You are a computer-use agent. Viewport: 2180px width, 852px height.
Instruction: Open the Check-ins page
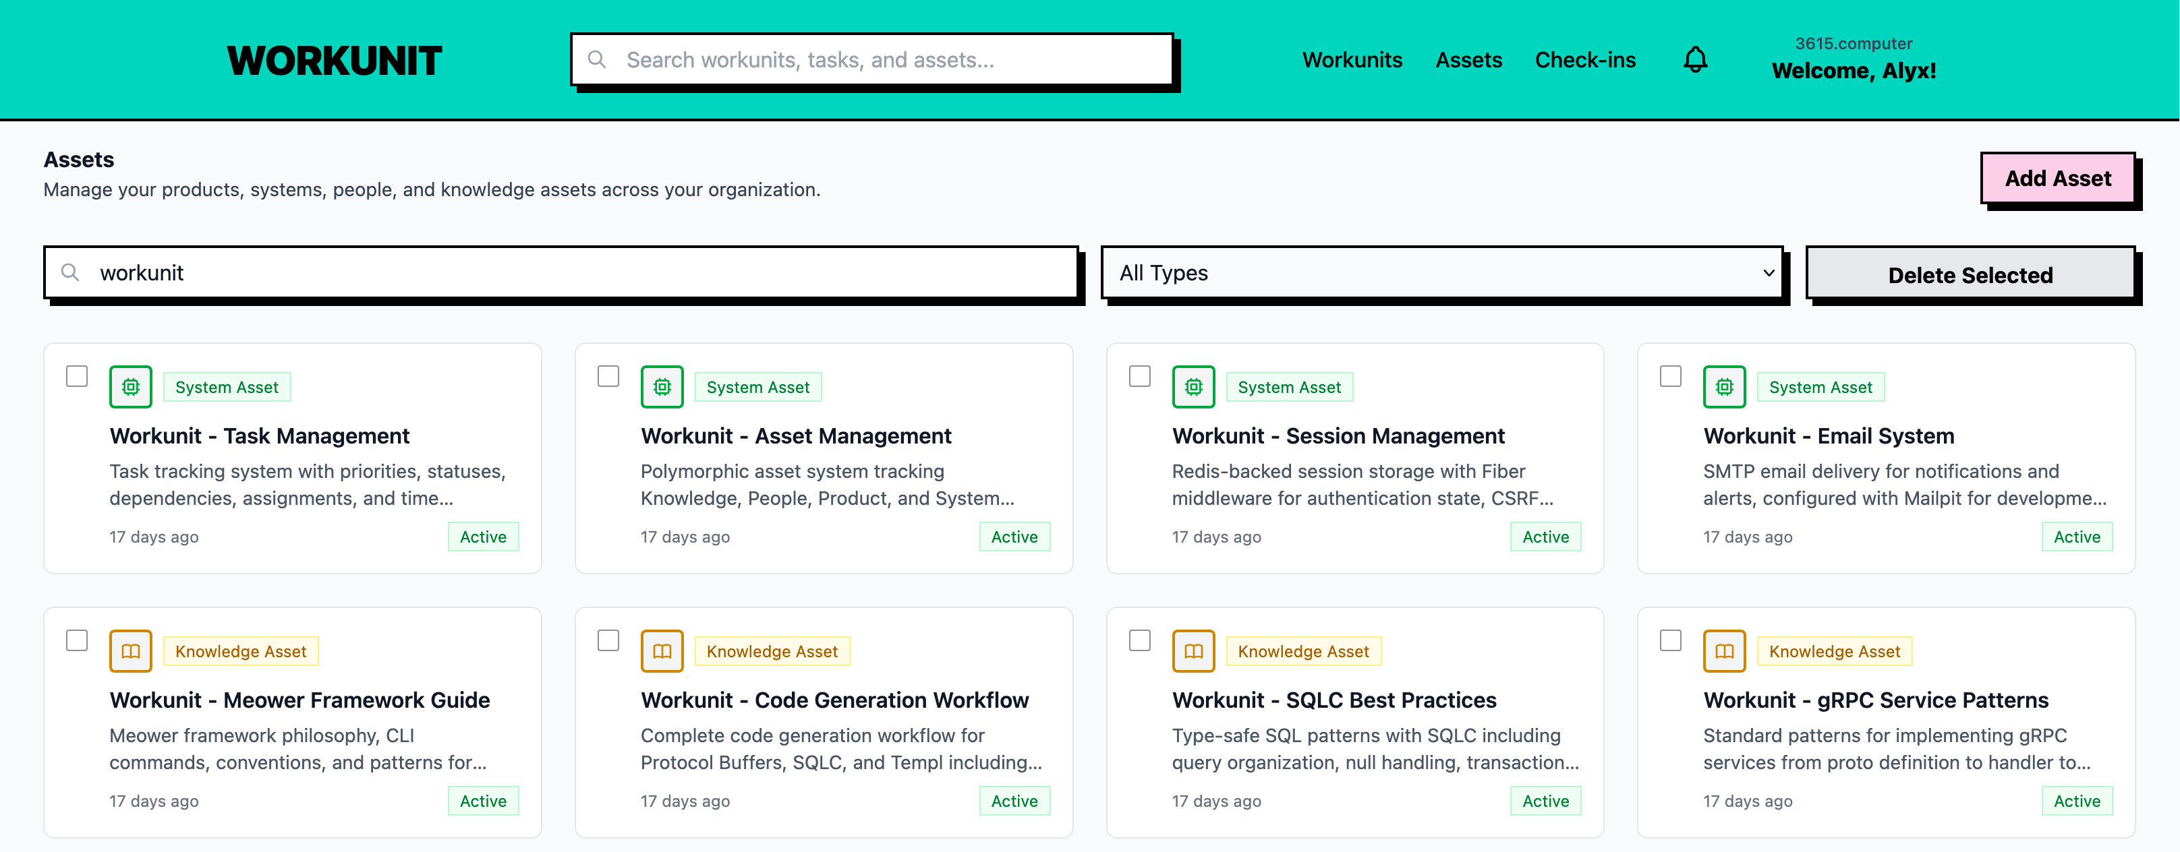(x=1586, y=59)
